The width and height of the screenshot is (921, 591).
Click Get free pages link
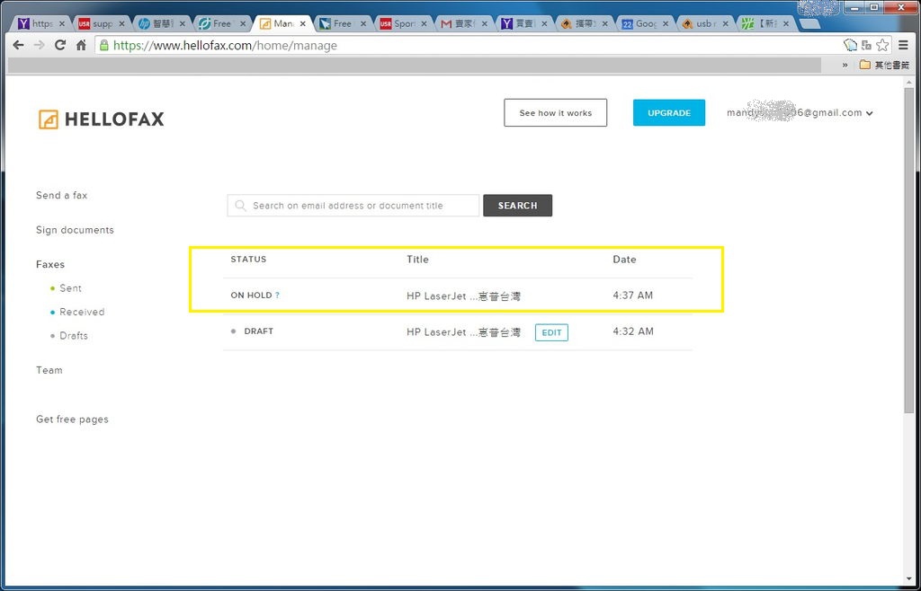(x=72, y=419)
